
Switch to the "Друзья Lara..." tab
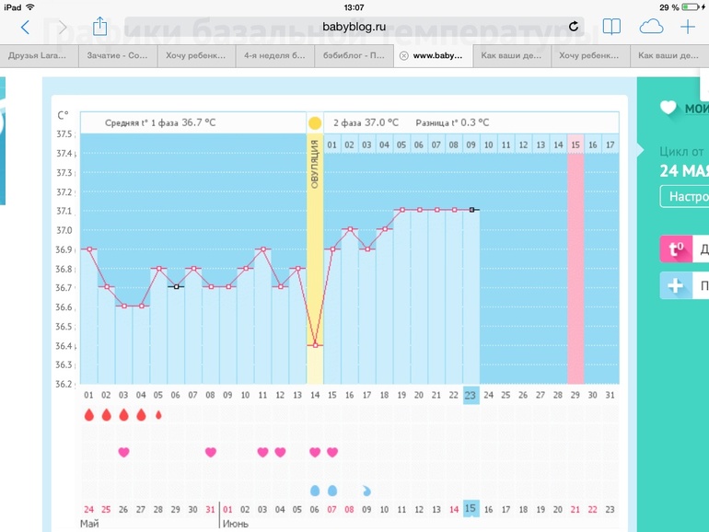tap(39, 55)
